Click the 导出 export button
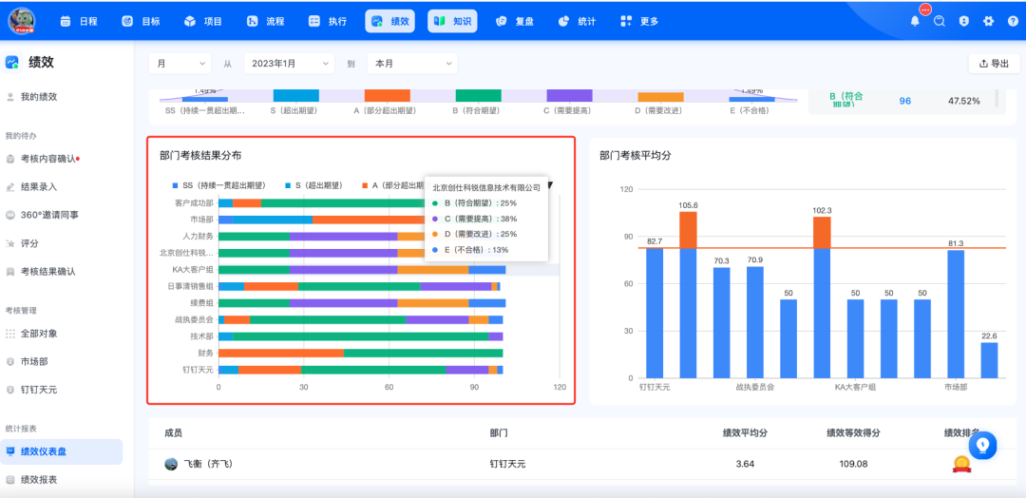The image size is (1026, 498). coord(994,64)
